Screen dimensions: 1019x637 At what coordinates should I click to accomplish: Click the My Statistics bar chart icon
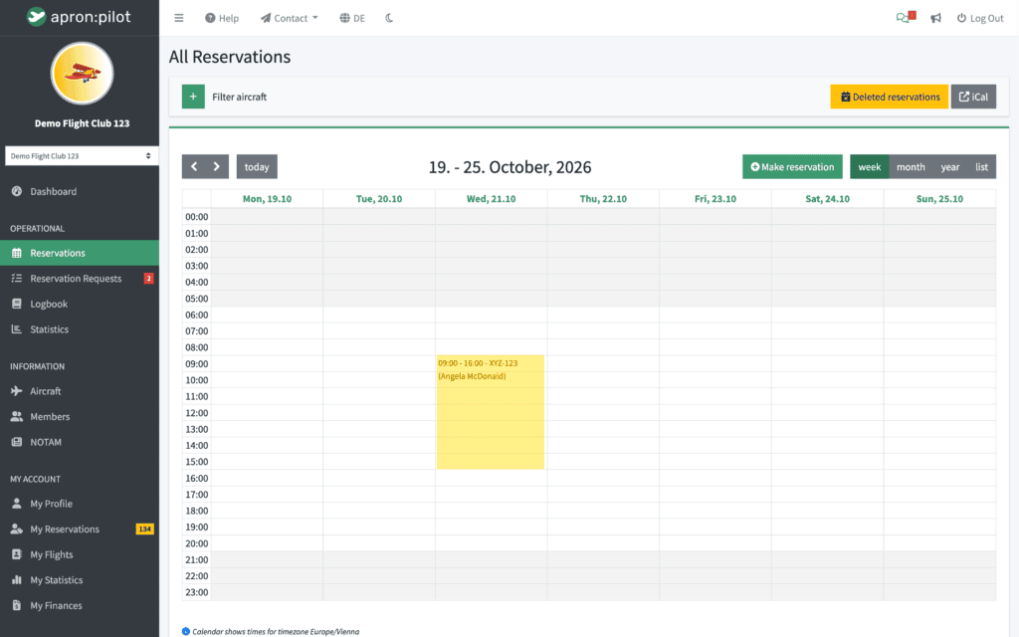pyautogui.click(x=17, y=580)
